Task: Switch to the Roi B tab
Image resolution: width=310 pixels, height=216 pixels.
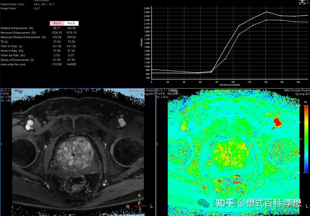Action: point(71,23)
